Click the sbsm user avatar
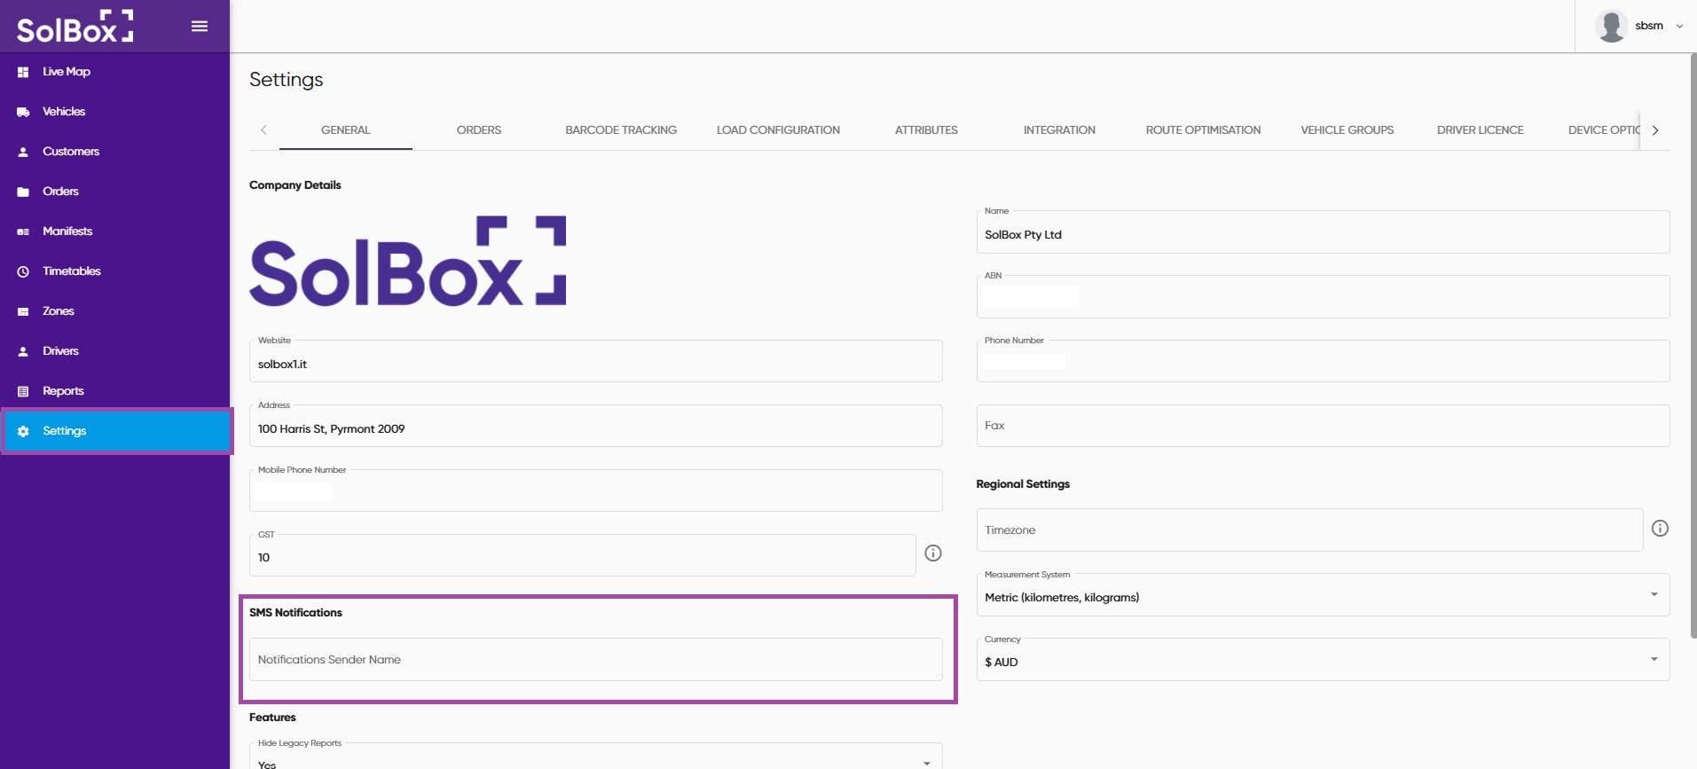Screen dimensions: 1697x769 point(1610,26)
